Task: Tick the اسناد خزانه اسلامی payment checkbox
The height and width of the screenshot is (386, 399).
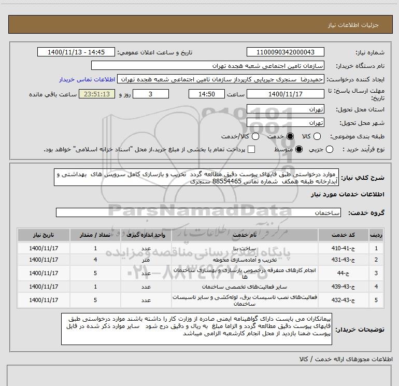Action: (x=251, y=149)
